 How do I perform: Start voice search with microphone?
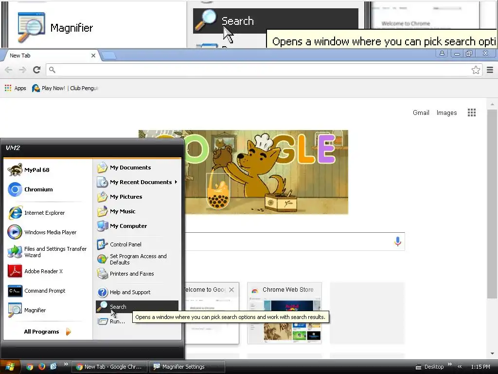pos(398,242)
